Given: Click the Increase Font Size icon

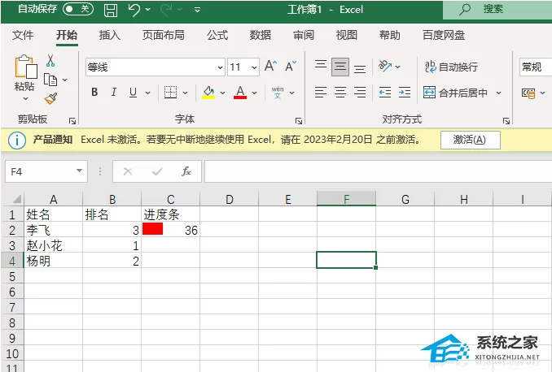Looking at the screenshot, I should pyautogui.click(x=270, y=66).
